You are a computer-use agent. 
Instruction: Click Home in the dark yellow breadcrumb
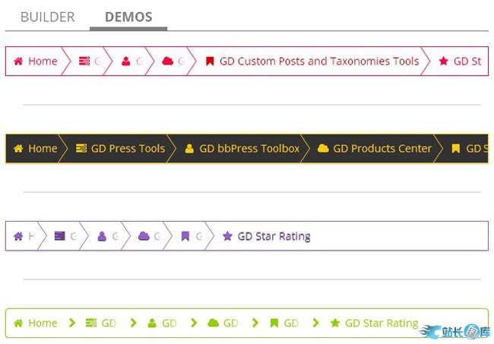coord(36,149)
